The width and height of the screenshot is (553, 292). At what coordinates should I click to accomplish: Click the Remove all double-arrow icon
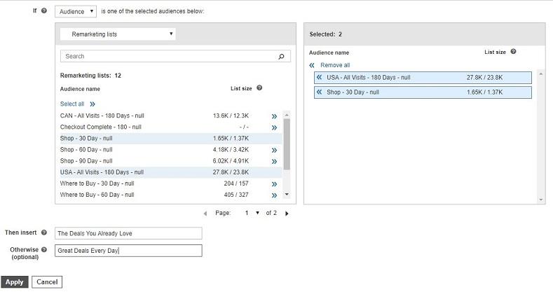(312, 65)
